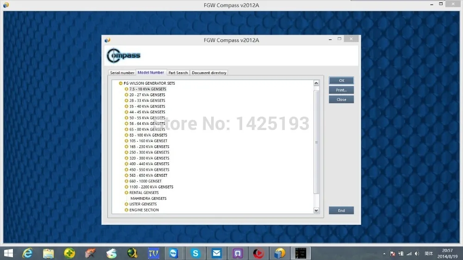This screenshot has width=463, height=260.
Task: Select the 1100 - 2200 KVA GENSETS row
Action: pos(151,187)
